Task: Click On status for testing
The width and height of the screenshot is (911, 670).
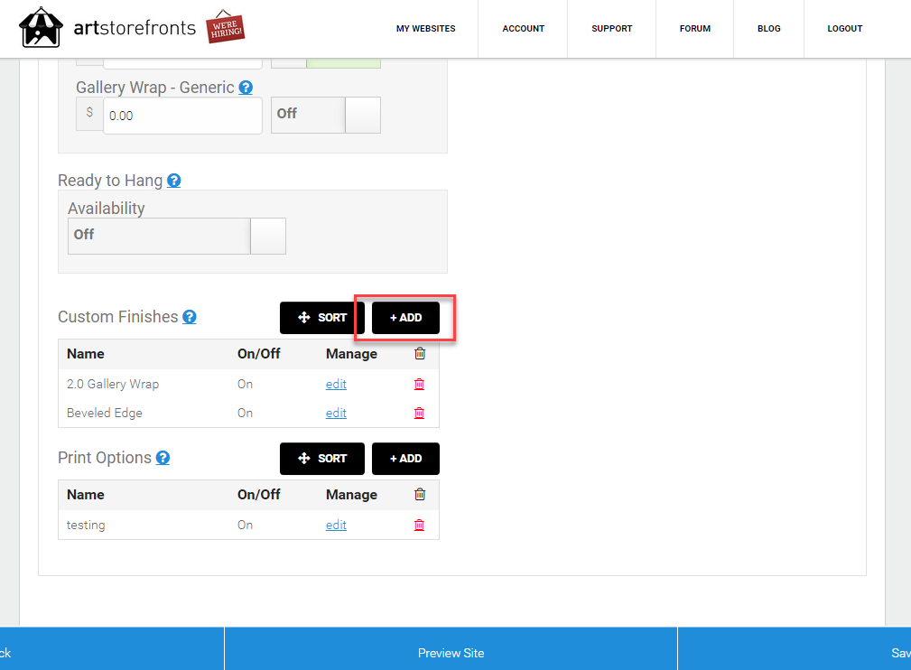Action: (246, 526)
